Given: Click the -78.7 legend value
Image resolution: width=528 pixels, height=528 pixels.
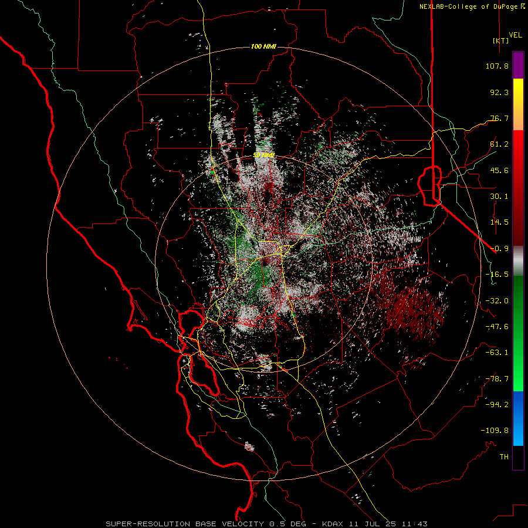Looking at the screenshot, I should pos(497,379).
